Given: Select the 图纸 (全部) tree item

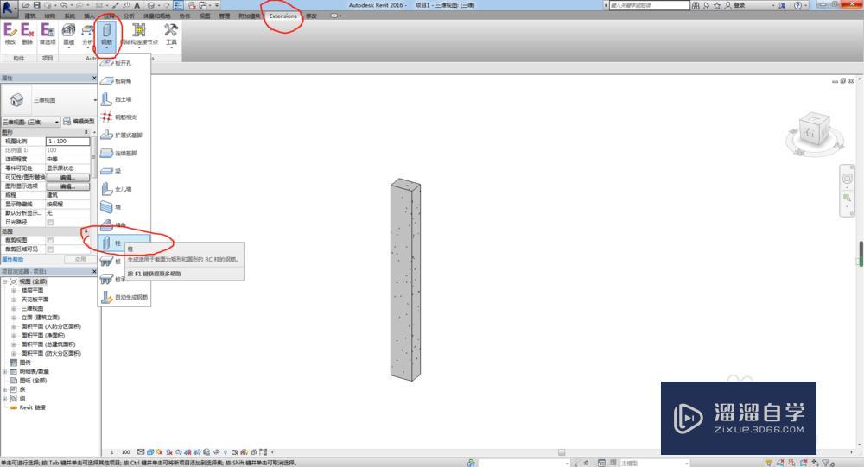Looking at the screenshot, I should (x=33, y=381).
